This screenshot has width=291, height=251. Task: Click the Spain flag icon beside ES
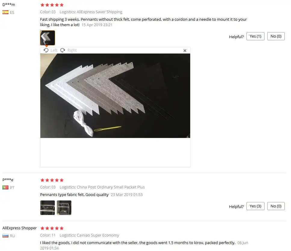[x=5, y=12]
